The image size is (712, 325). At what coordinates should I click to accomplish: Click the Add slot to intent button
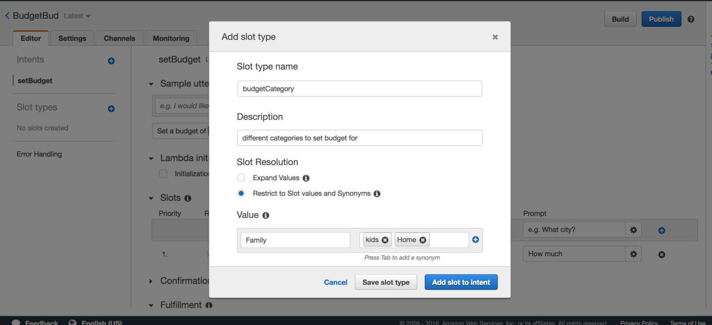pos(461,282)
